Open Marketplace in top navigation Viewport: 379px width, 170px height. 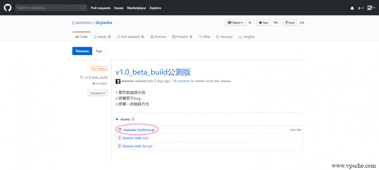point(136,8)
